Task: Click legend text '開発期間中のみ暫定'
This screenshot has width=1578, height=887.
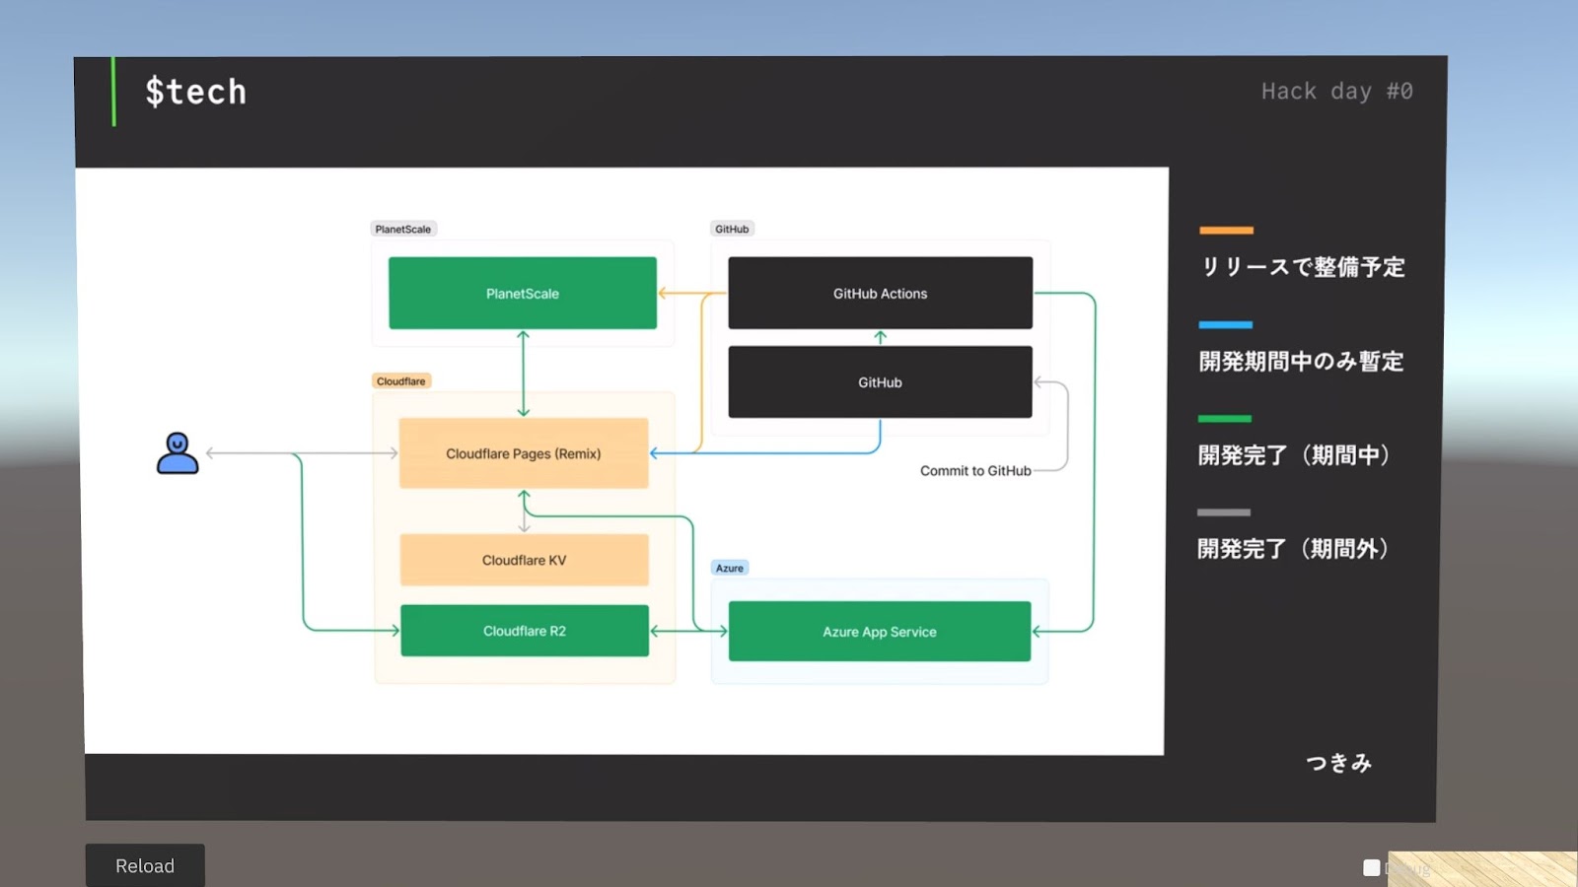Action: coord(1301,362)
